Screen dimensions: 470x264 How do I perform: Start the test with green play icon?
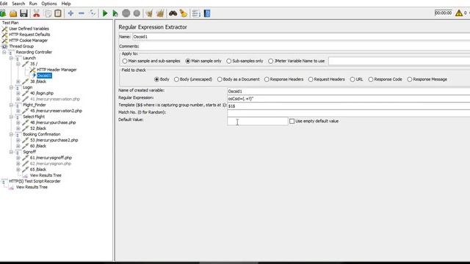coord(105,13)
